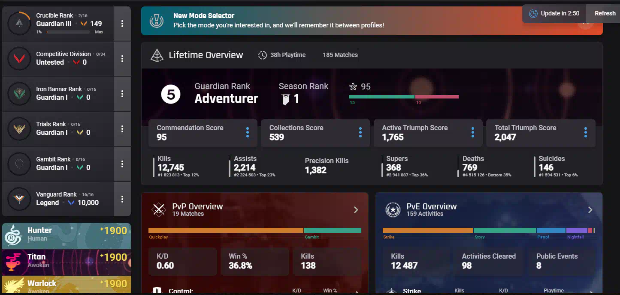The image size is (620, 295).
Task: Open Commendation Score options menu
Action: 248,132
